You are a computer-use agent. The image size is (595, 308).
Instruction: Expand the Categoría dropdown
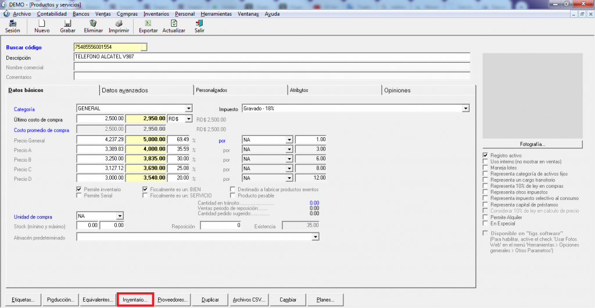(x=188, y=109)
